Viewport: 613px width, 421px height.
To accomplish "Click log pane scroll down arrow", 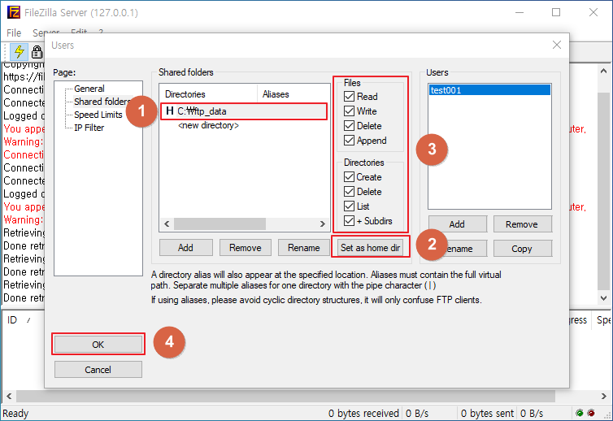I will (603, 297).
